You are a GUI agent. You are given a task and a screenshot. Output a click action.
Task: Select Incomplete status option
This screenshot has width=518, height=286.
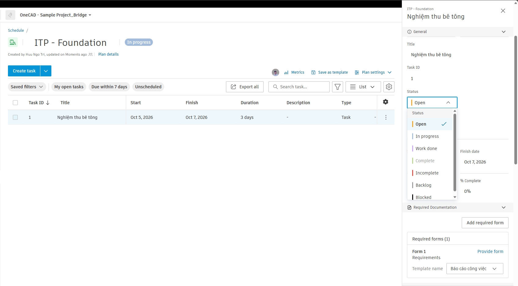click(x=430, y=173)
